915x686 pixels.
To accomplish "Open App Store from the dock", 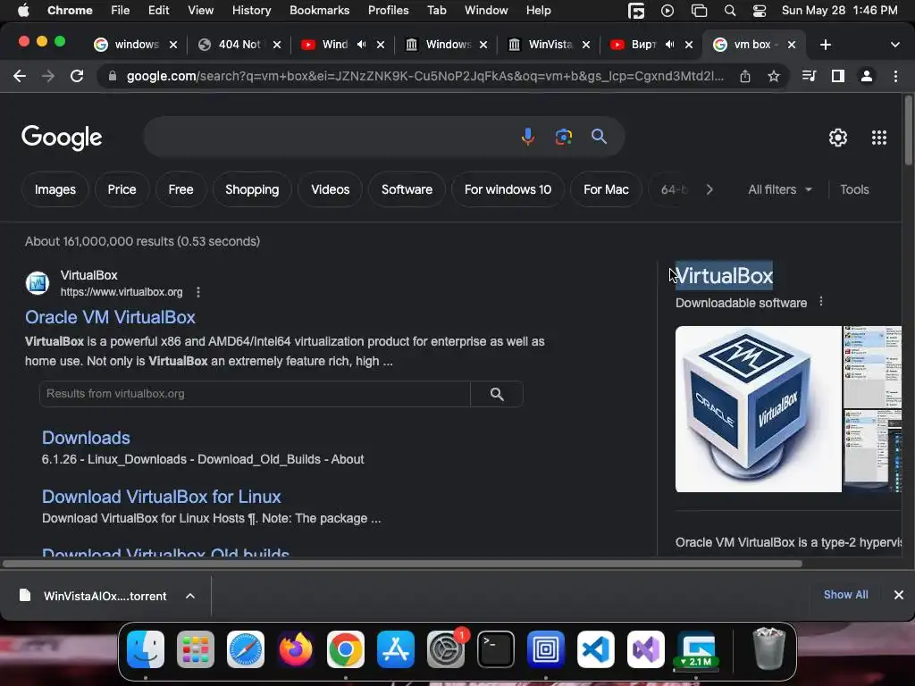I will [x=396, y=649].
